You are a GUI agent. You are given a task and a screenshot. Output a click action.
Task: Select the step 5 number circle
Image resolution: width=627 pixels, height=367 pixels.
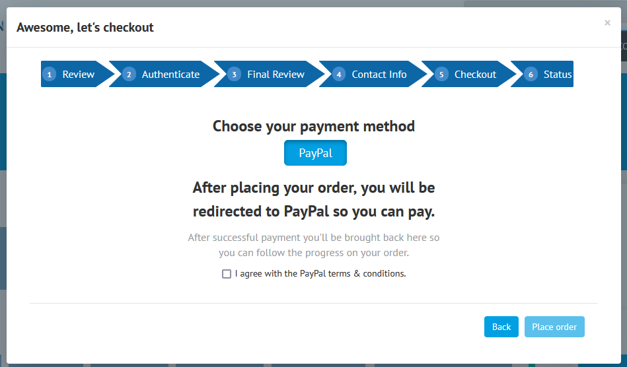441,75
